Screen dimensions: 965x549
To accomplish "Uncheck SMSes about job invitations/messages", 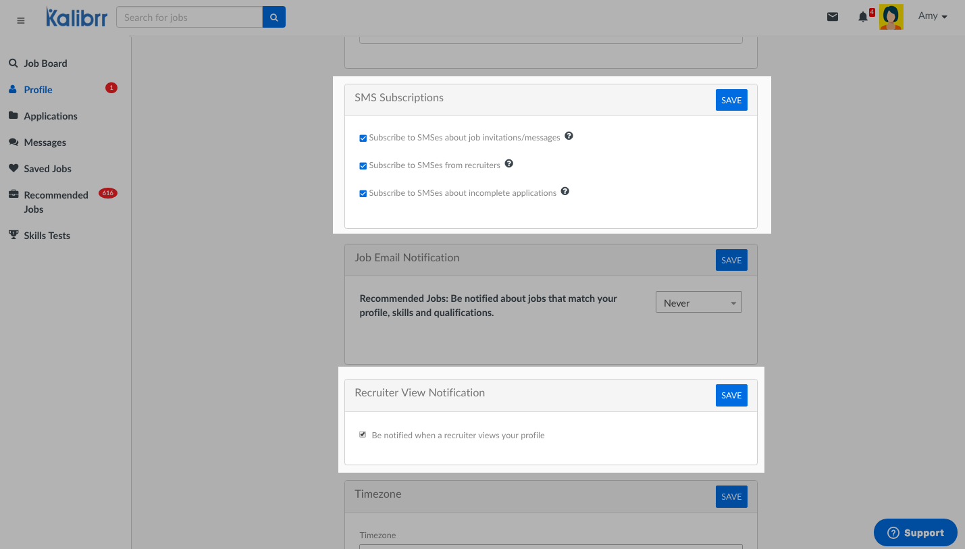I will click(x=363, y=138).
